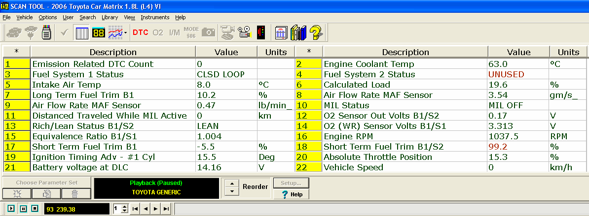Click the CLSD LOOP value cell

(x=226, y=74)
